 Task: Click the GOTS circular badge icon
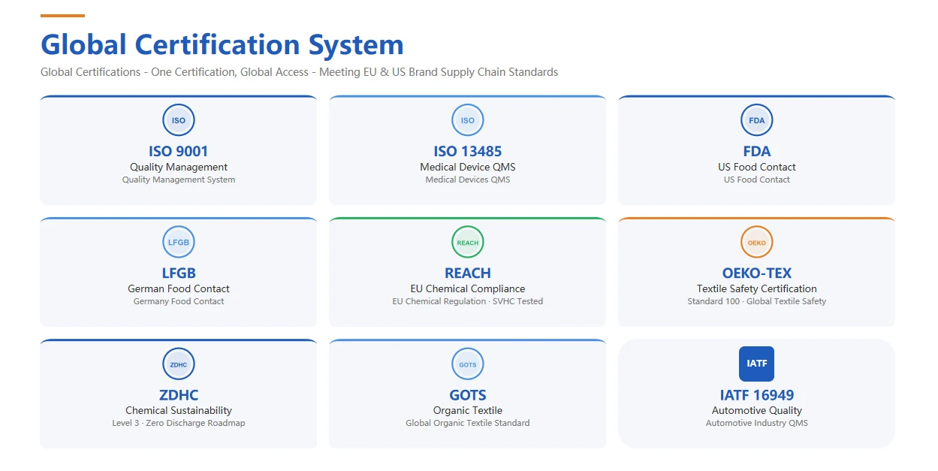pos(468,364)
